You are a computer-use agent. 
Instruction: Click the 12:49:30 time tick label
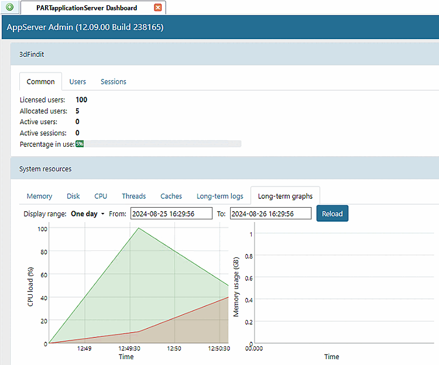(x=129, y=349)
